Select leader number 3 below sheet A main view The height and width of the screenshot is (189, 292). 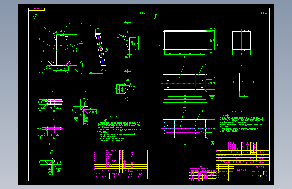pyautogui.click(x=40, y=73)
